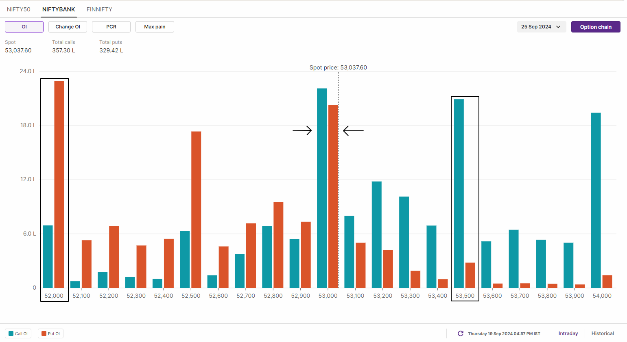
Task: Click the Thursday 19 Sep 2024 timestamp
Action: (x=504, y=333)
